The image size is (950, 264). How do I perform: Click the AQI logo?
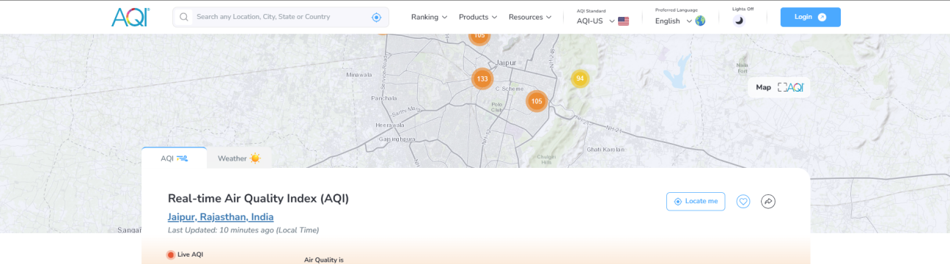pyautogui.click(x=131, y=17)
